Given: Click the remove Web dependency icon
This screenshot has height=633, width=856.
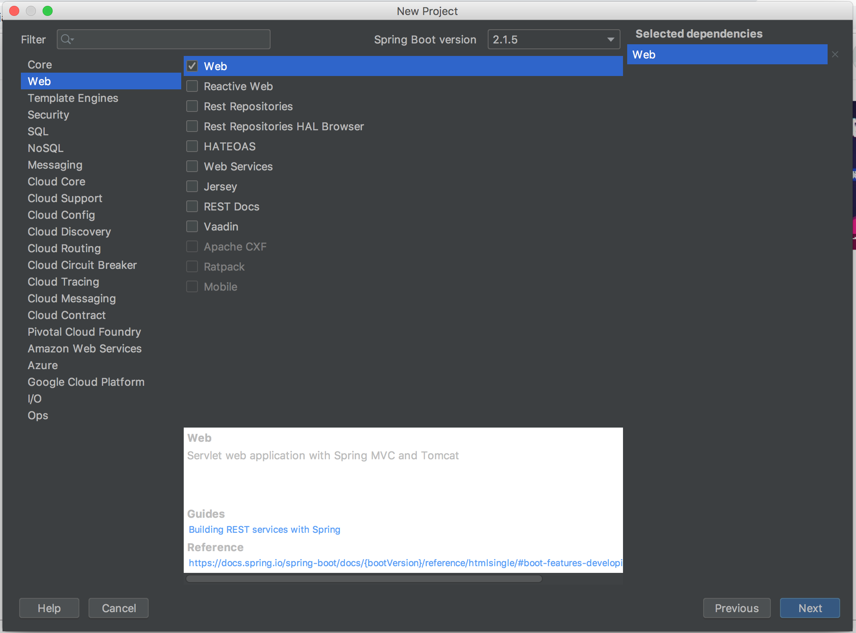Looking at the screenshot, I should point(836,55).
